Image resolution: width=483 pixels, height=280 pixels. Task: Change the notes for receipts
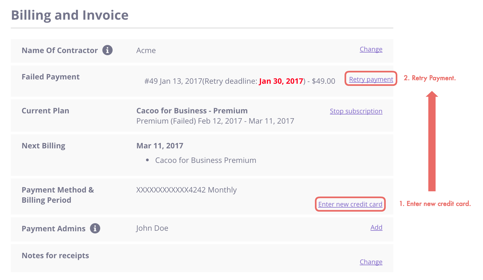coord(371,262)
